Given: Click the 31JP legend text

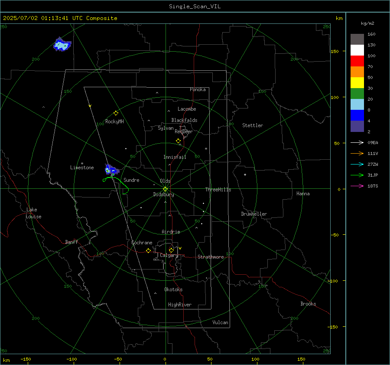Looking at the screenshot, I should coord(373,175).
